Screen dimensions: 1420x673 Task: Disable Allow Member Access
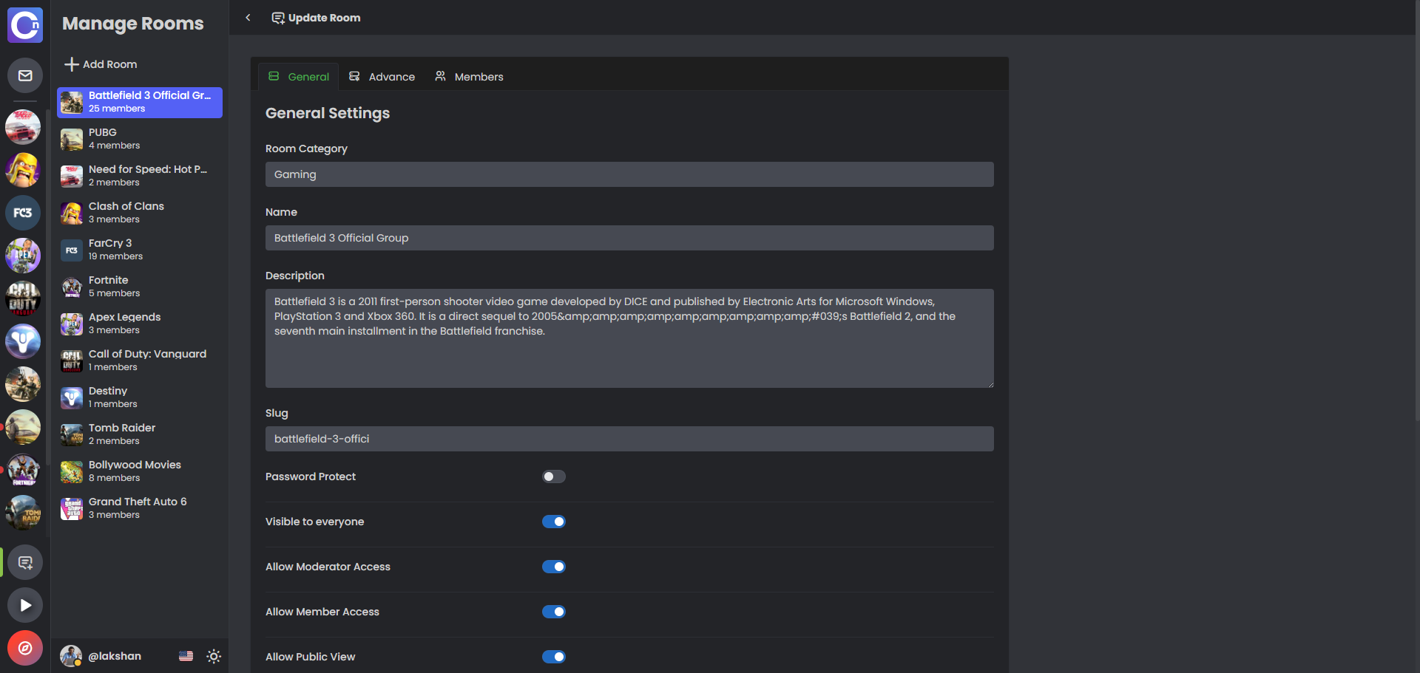[x=553, y=612]
